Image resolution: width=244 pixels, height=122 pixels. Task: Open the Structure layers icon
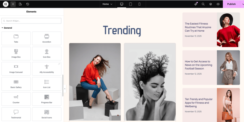[210, 4]
